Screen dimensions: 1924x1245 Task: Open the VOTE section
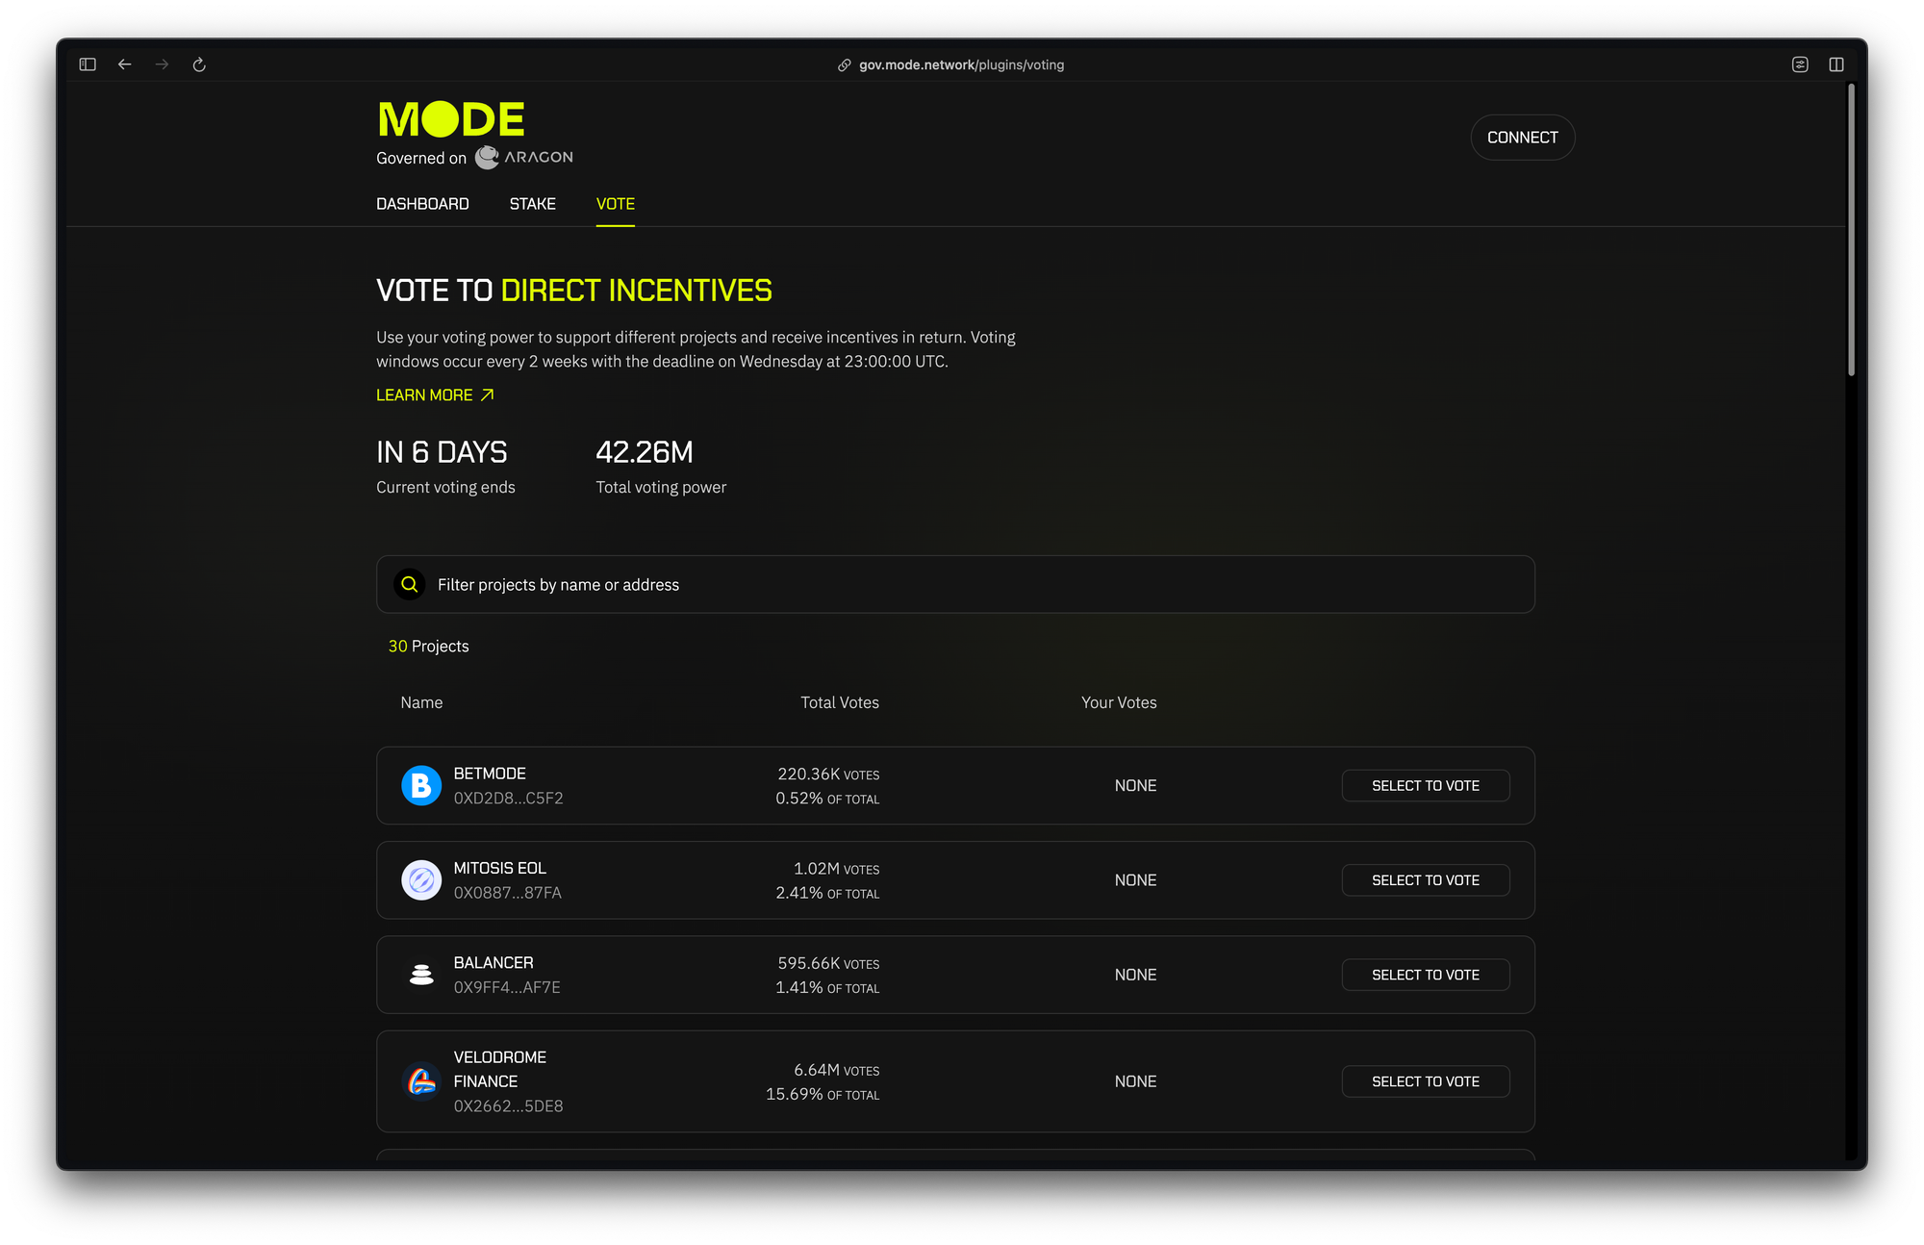(x=615, y=203)
